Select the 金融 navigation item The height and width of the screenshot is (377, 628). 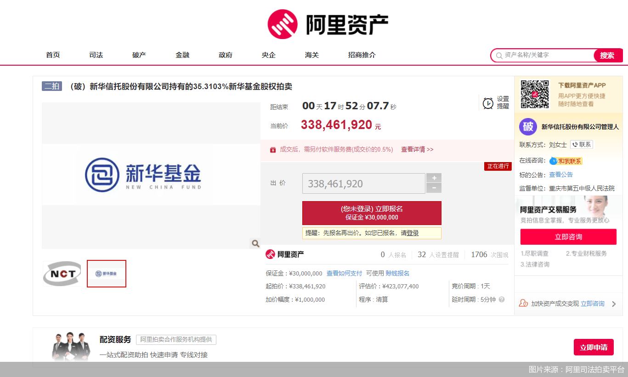coord(182,55)
